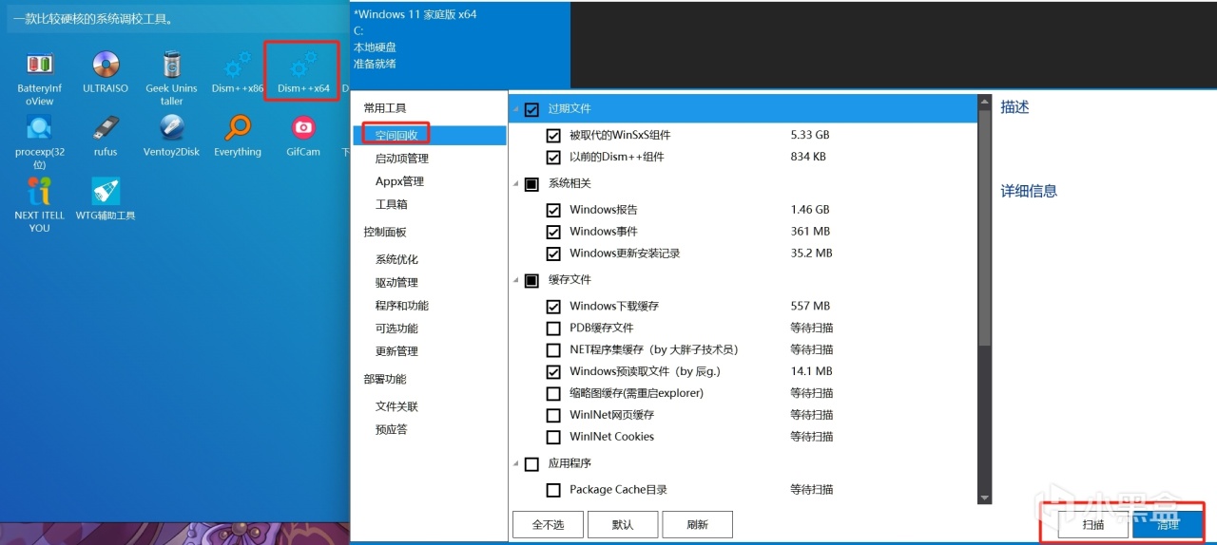Open the Dism++x86 desktop icon

point(237,72)
